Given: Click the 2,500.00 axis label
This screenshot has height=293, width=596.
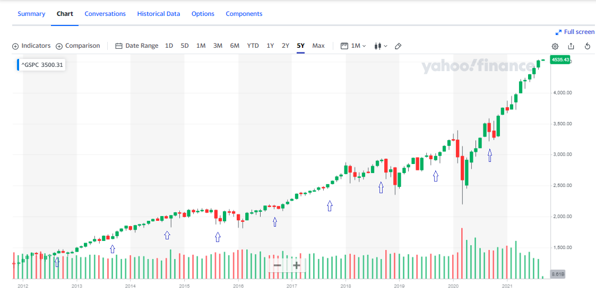Looking at the screenshot, I should click(562, 186).
